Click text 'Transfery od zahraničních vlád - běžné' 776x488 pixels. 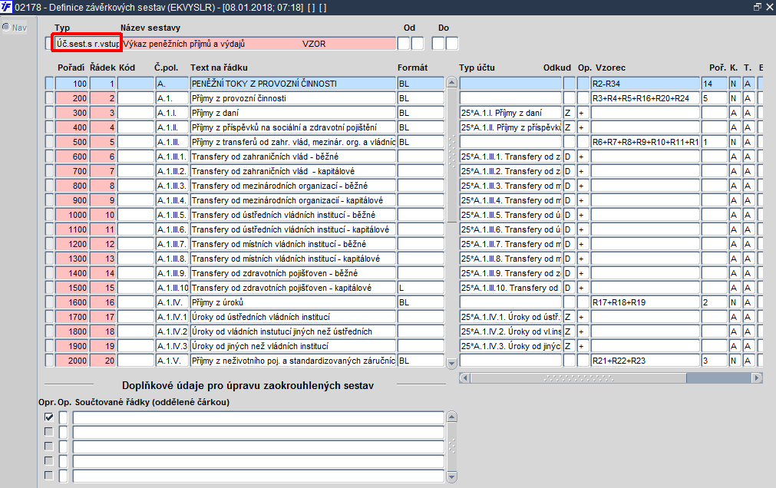pyautogui.click(x=266, y=157)
